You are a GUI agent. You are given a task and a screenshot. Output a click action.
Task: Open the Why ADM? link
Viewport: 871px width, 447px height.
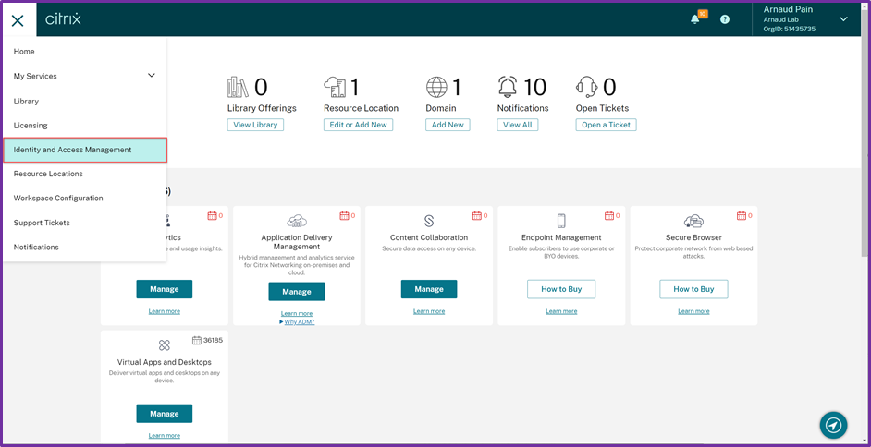tap(300, 321)
